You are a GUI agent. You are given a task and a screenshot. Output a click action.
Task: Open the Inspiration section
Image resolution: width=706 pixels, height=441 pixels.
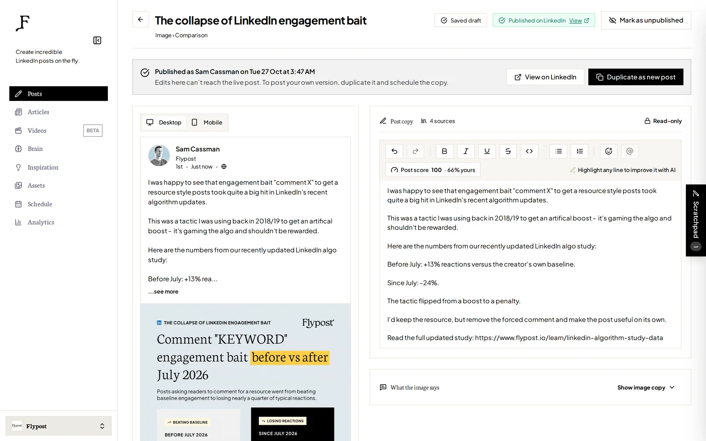[58, 167]
